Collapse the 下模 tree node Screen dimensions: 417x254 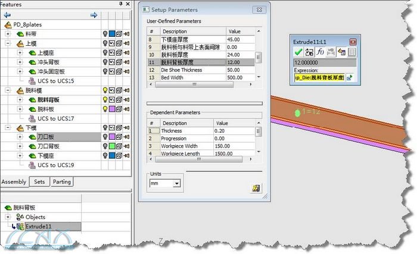(x=8, y=128)
